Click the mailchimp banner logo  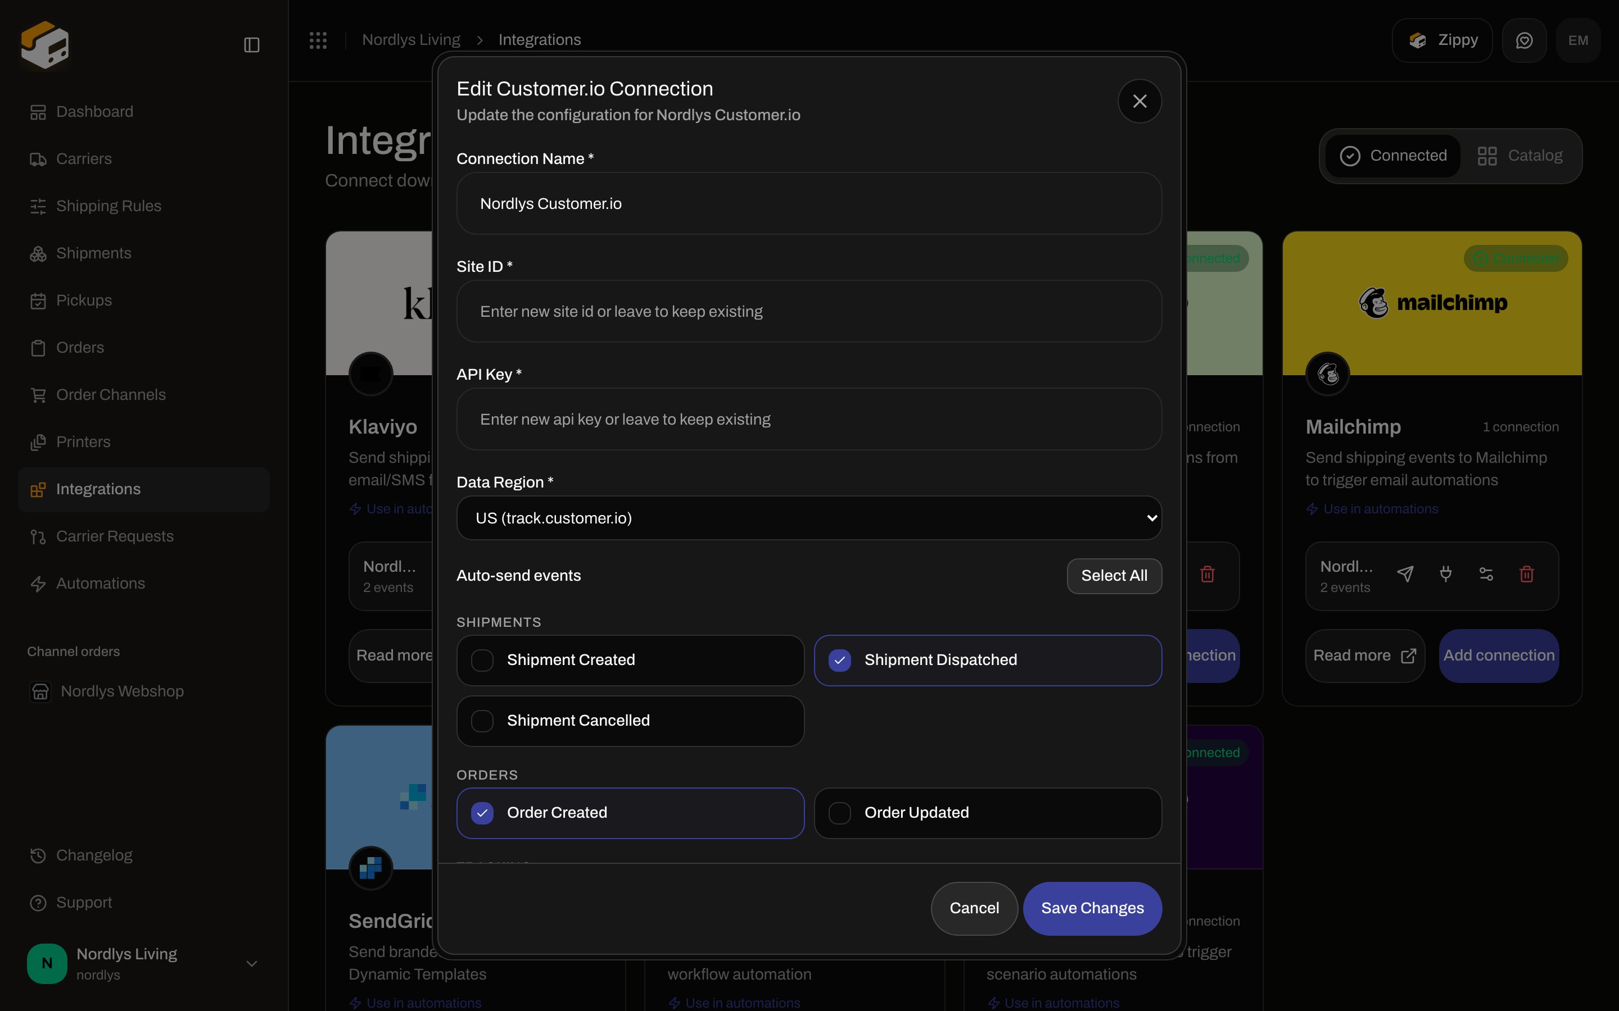coord(1433,302)
